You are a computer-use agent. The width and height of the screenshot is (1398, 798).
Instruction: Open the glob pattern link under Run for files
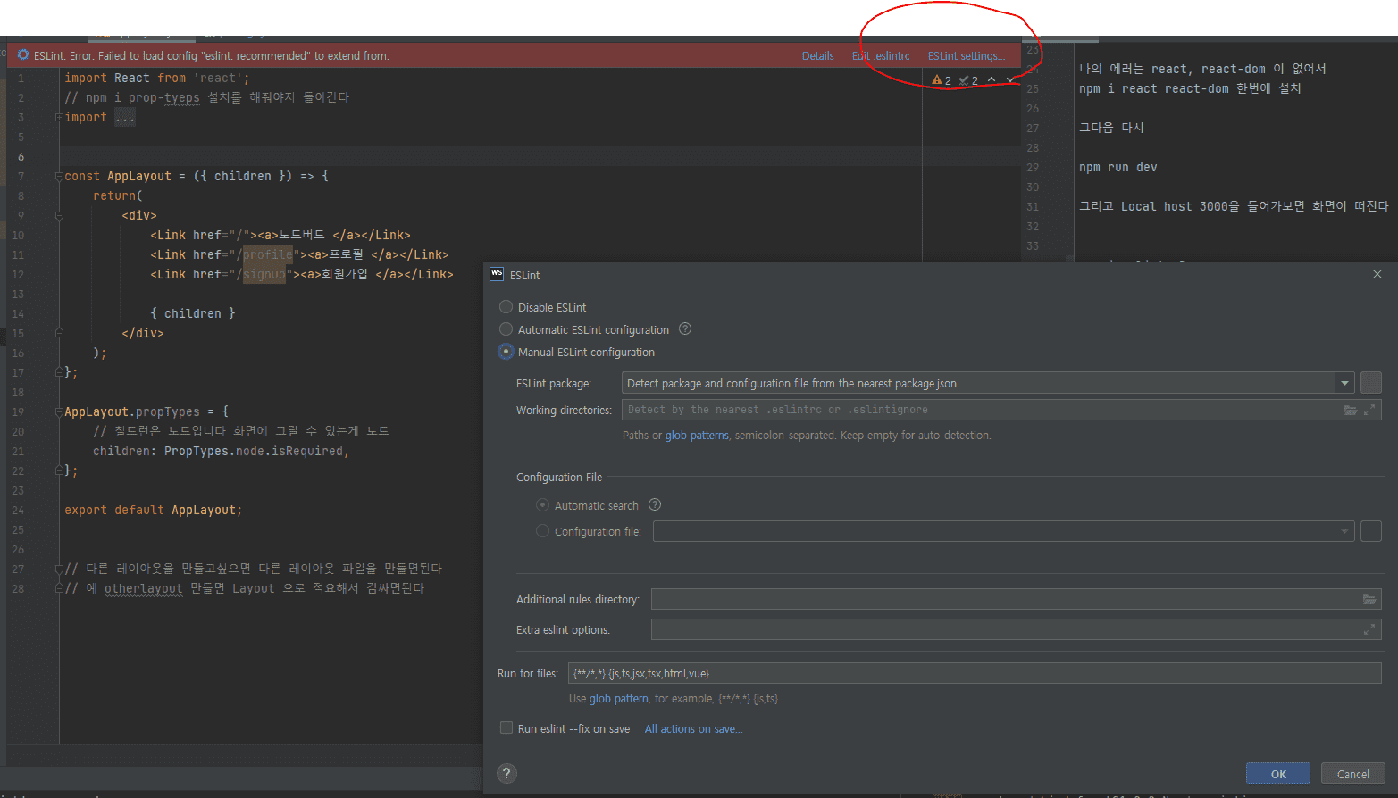click(619, 699)
